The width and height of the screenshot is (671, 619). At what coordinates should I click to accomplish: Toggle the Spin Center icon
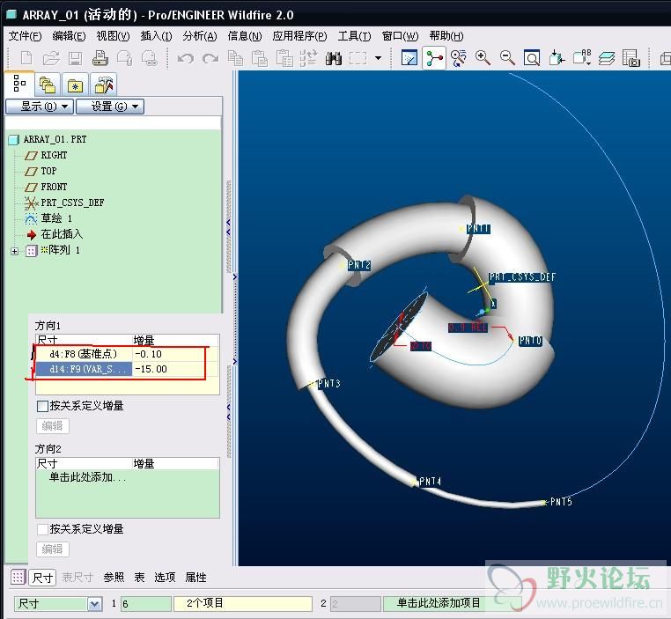tap(434, 57)
